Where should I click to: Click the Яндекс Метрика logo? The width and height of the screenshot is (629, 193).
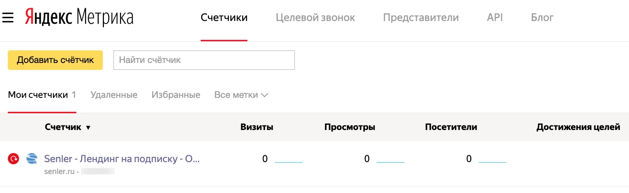point(79,18)
